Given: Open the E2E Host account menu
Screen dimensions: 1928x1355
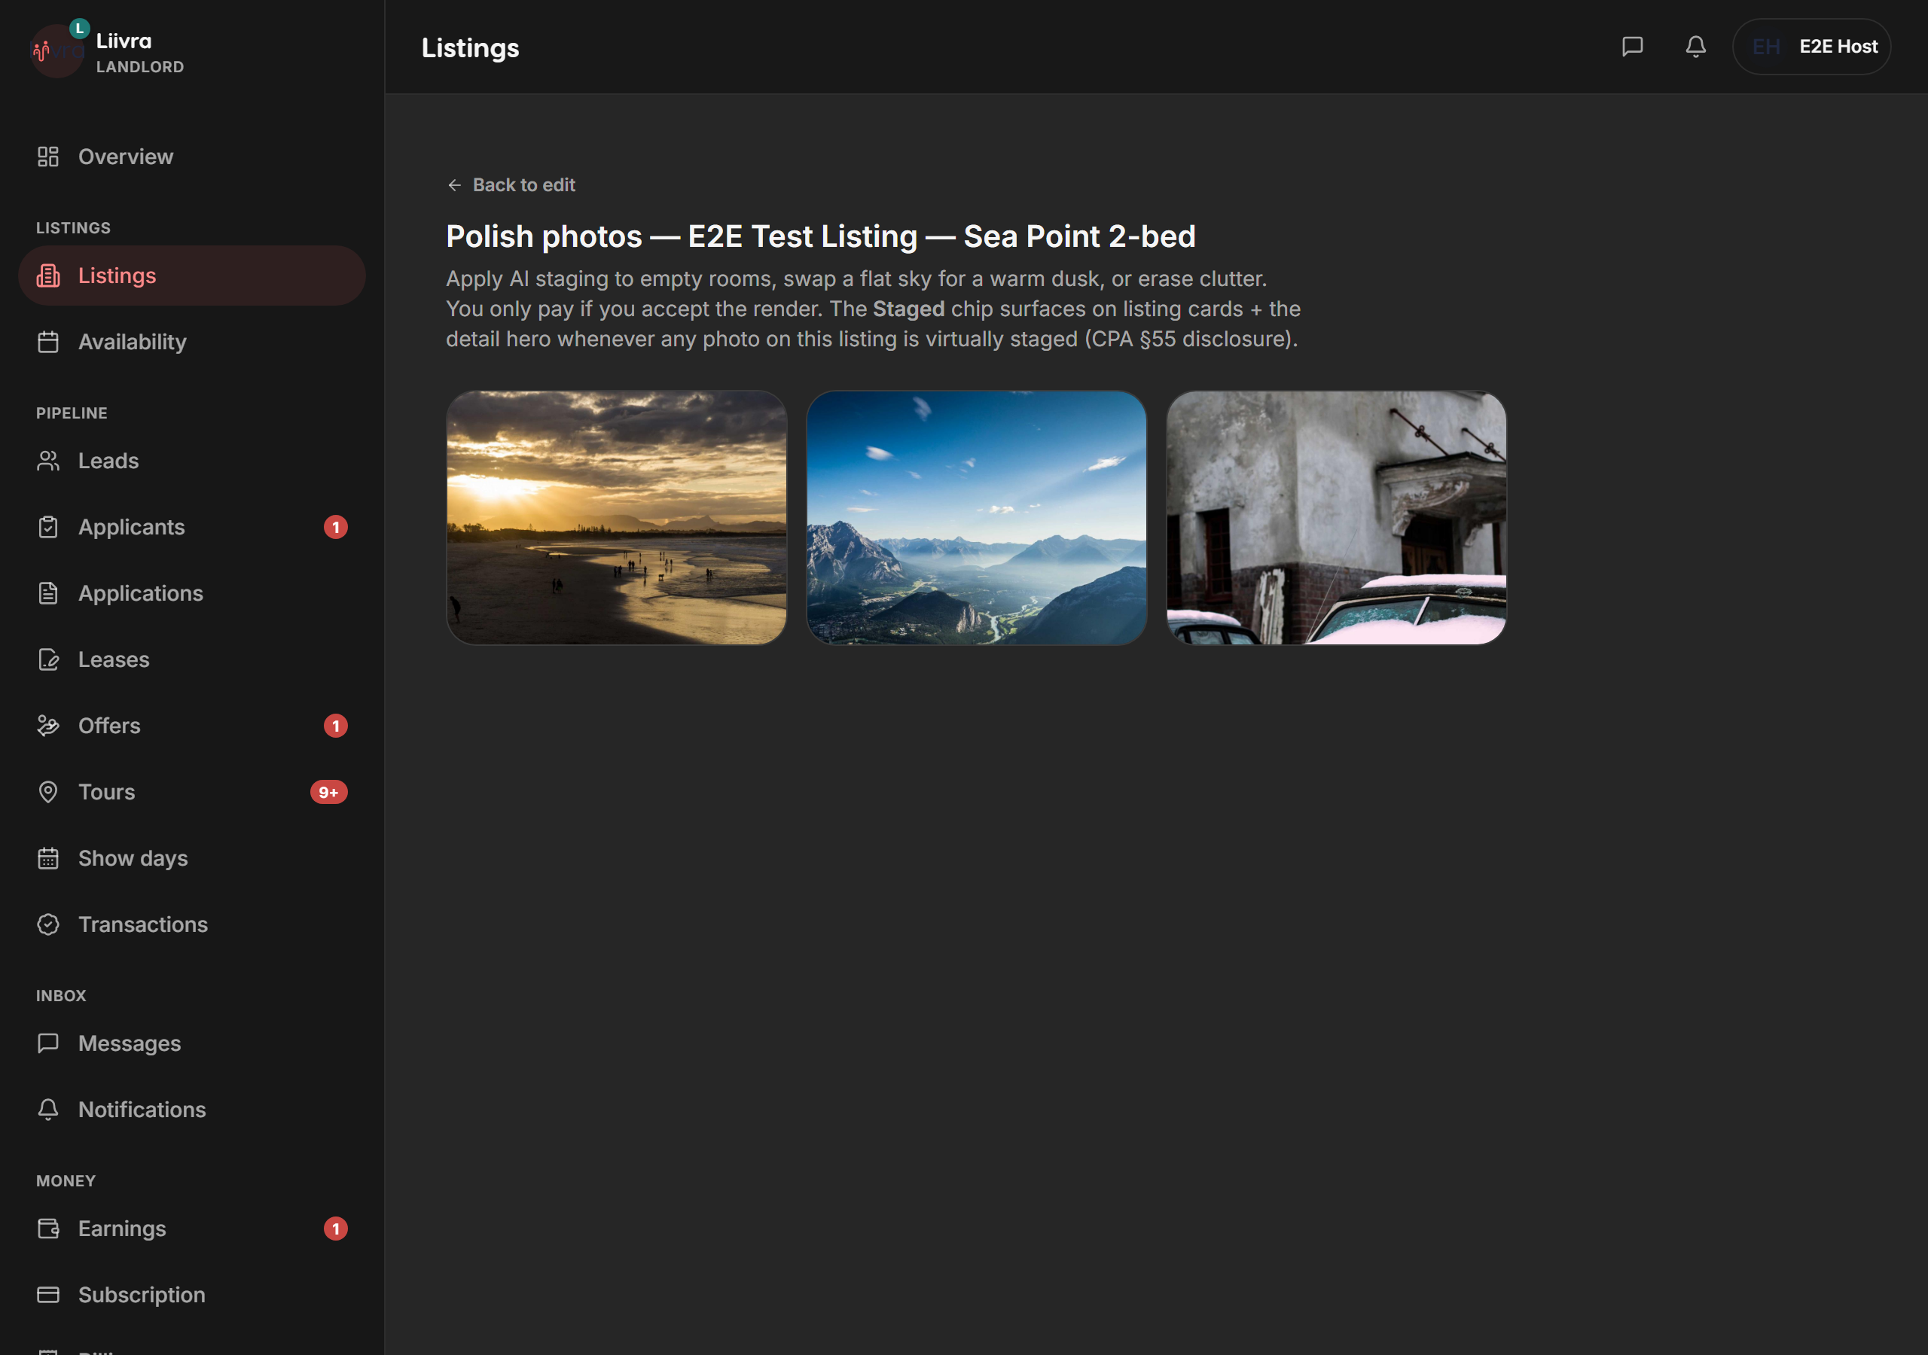Looking at the screenshot, I should pyautogui.click(x=1811, y=46).
